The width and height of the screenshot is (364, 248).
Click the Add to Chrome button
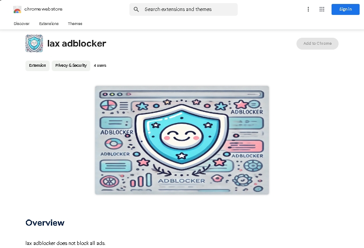point(318,43)
